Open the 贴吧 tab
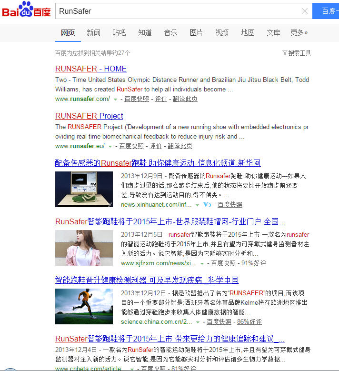 point(119,33)
